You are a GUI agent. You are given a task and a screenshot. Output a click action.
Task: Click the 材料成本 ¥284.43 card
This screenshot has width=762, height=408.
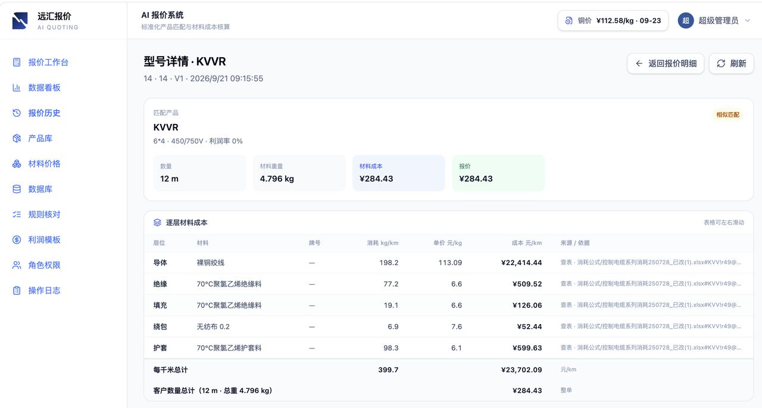pyautogui.click(x=398, y=173)
